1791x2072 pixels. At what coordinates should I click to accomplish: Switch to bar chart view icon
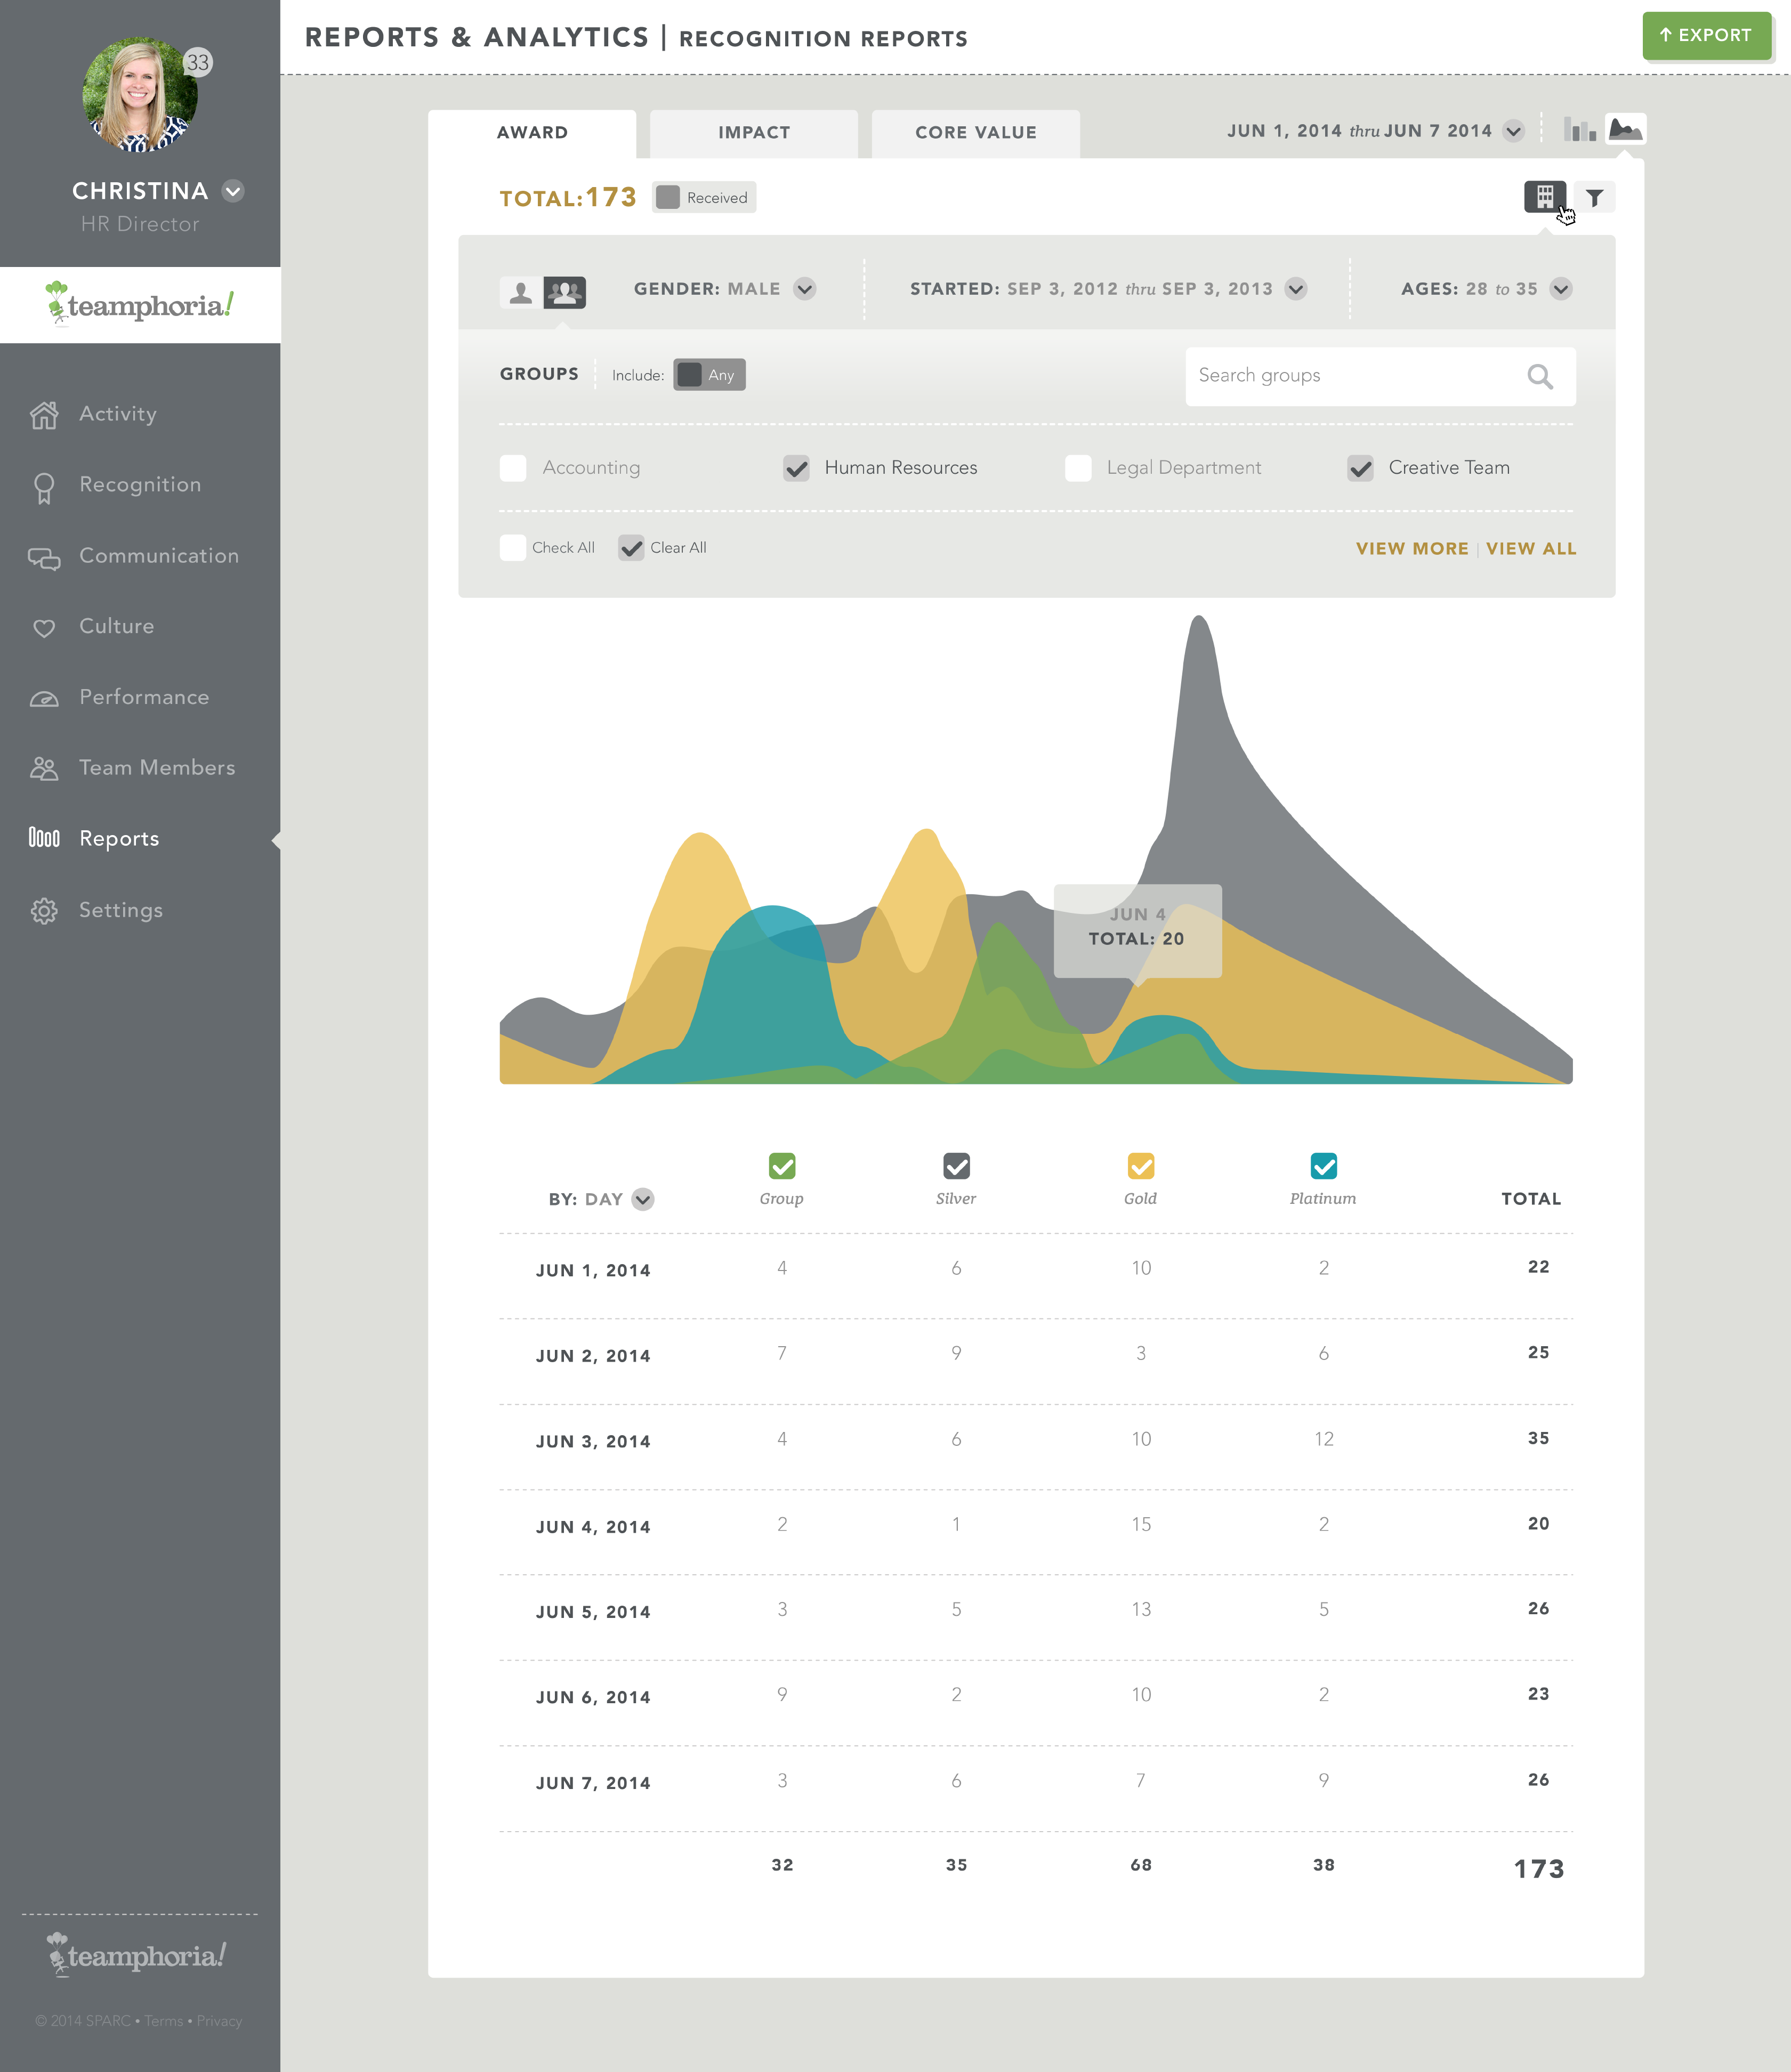[1579, 130]
